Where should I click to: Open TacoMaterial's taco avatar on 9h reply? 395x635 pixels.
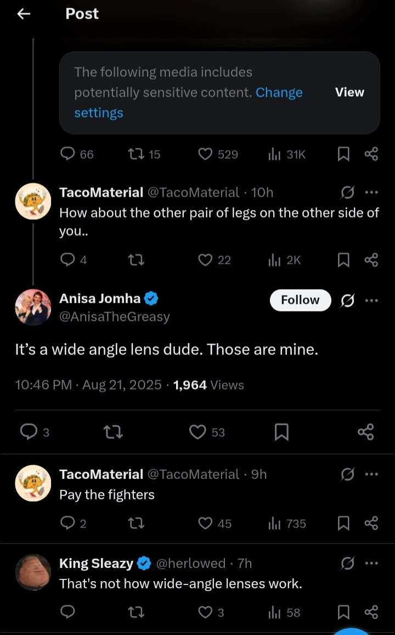coord(33,483)
